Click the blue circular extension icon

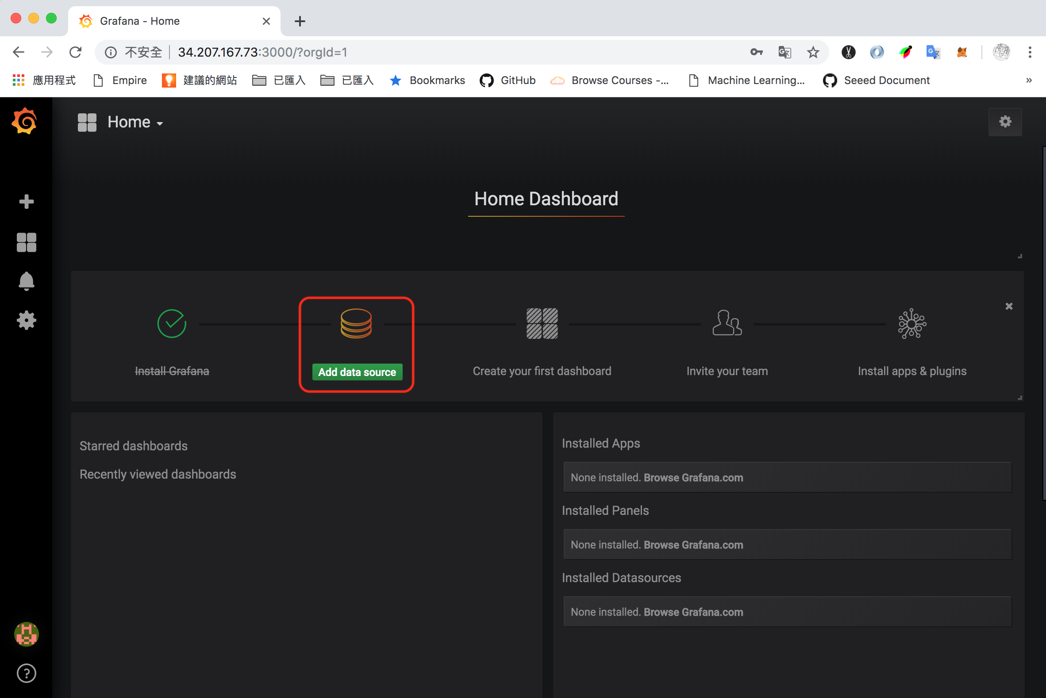tap(877, 52)
